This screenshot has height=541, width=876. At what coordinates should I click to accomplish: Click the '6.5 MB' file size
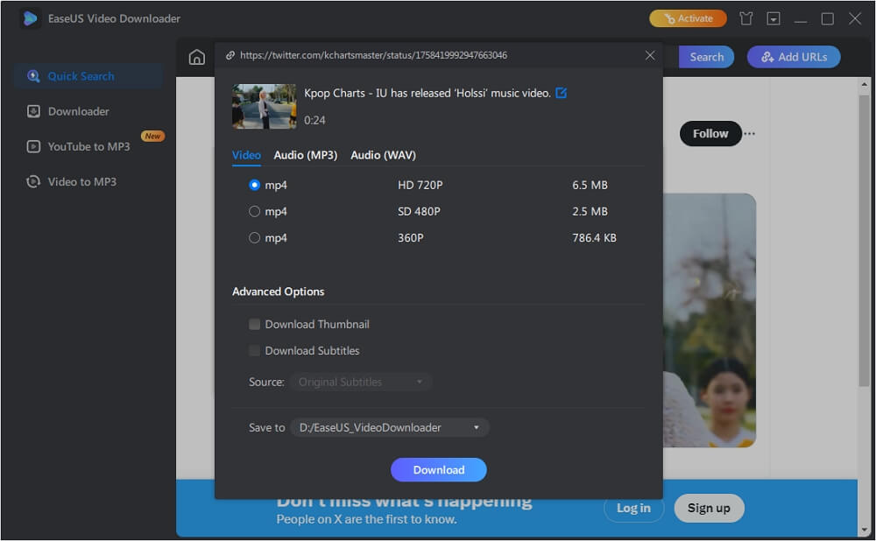(590, 185)
